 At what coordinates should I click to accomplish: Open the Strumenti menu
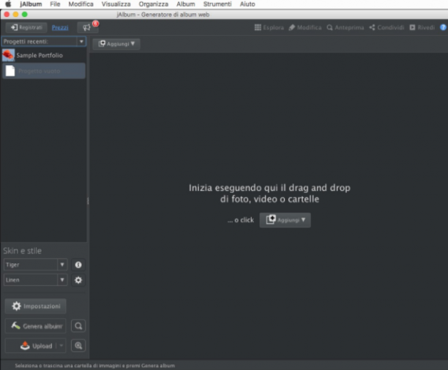click(217, 4)
